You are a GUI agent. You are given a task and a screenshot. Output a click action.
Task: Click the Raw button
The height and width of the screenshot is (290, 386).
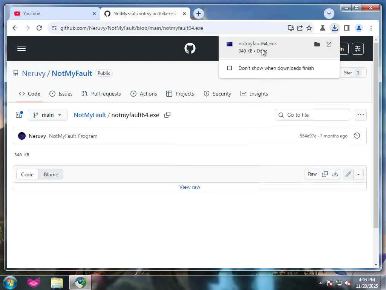pyautogui.click(x=312, y=174)
